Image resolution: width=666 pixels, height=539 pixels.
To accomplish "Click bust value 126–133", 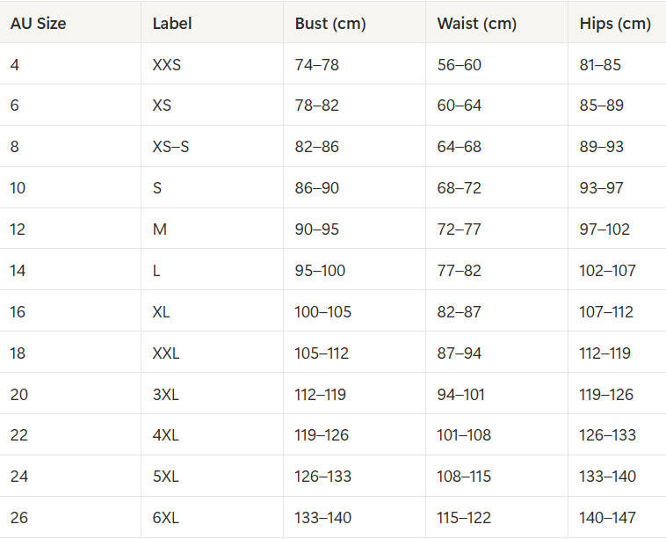I will point(322,477).
